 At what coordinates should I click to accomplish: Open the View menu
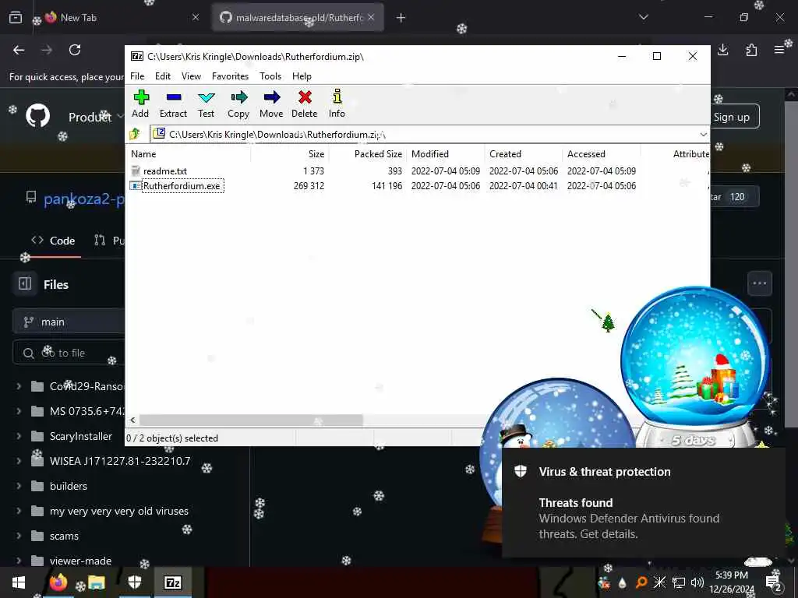pos(192,76)
